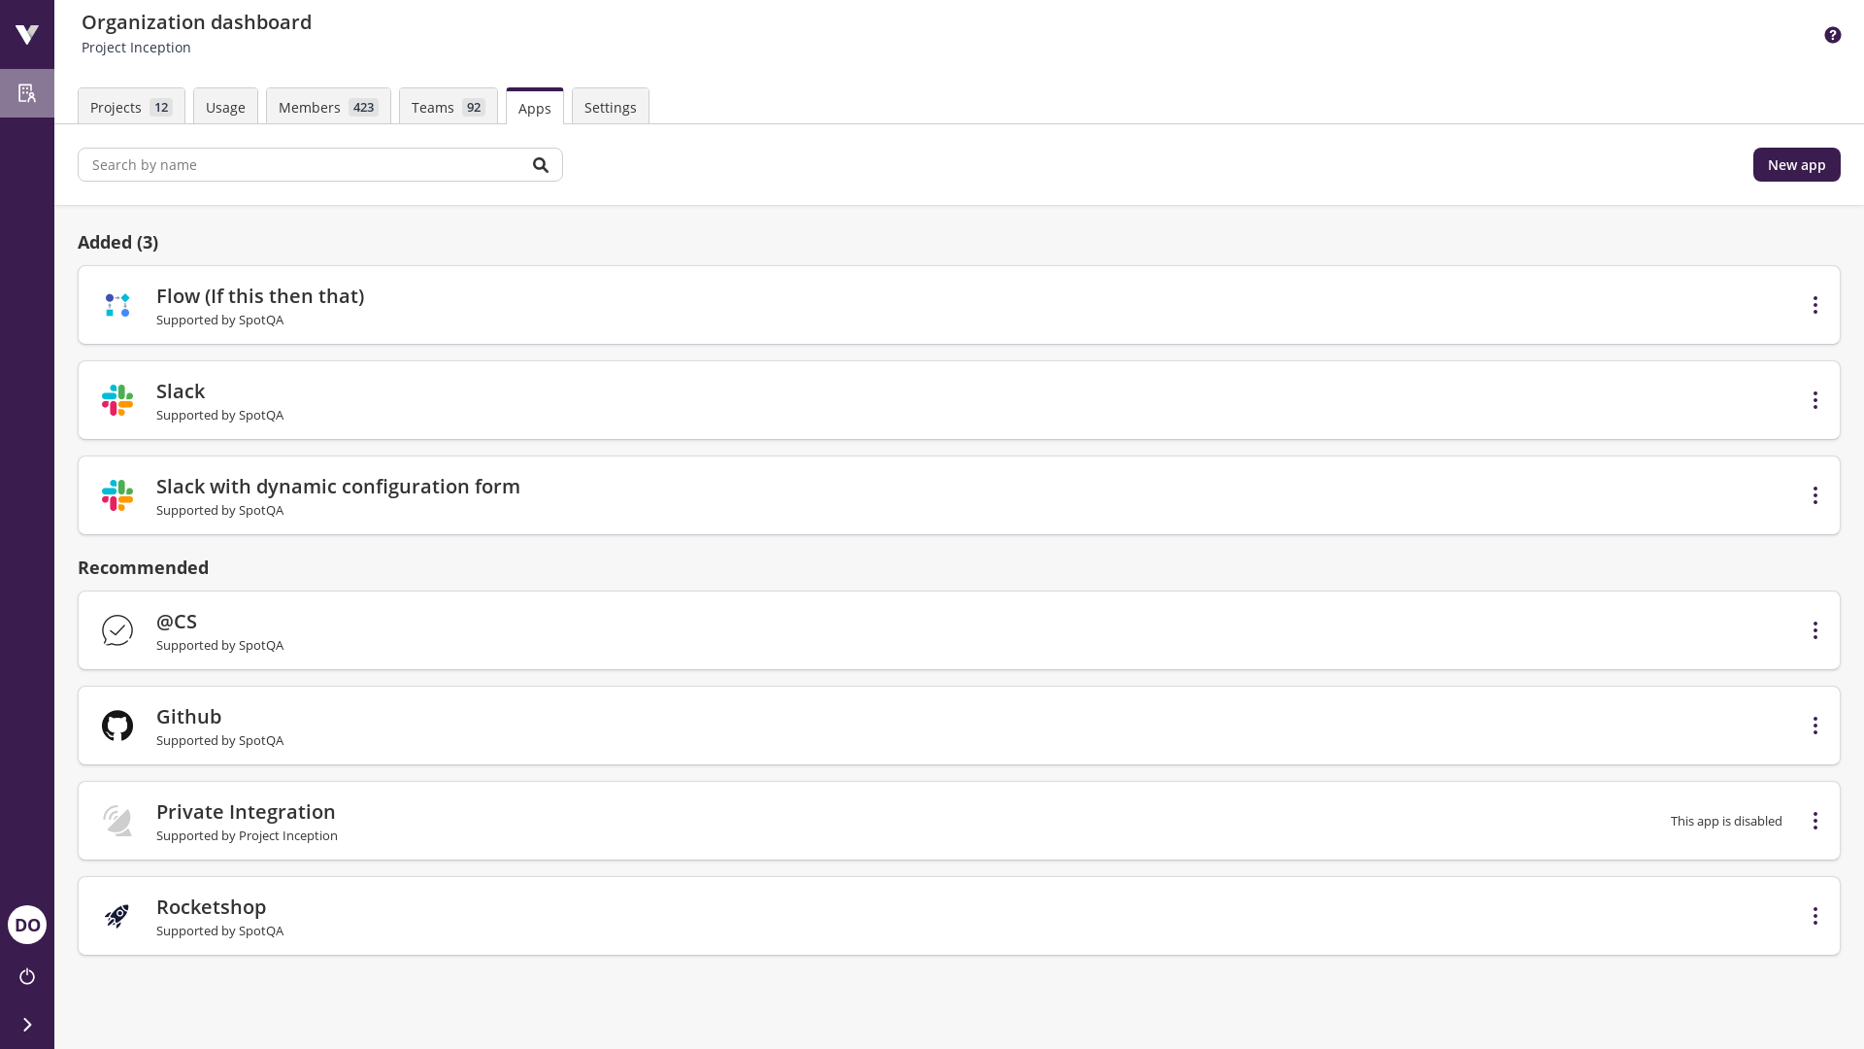This screenshot has width=1864, height=1049.
Task: Click the Slack with dynamic configuration form icon
Action: [x=116, y=495]
